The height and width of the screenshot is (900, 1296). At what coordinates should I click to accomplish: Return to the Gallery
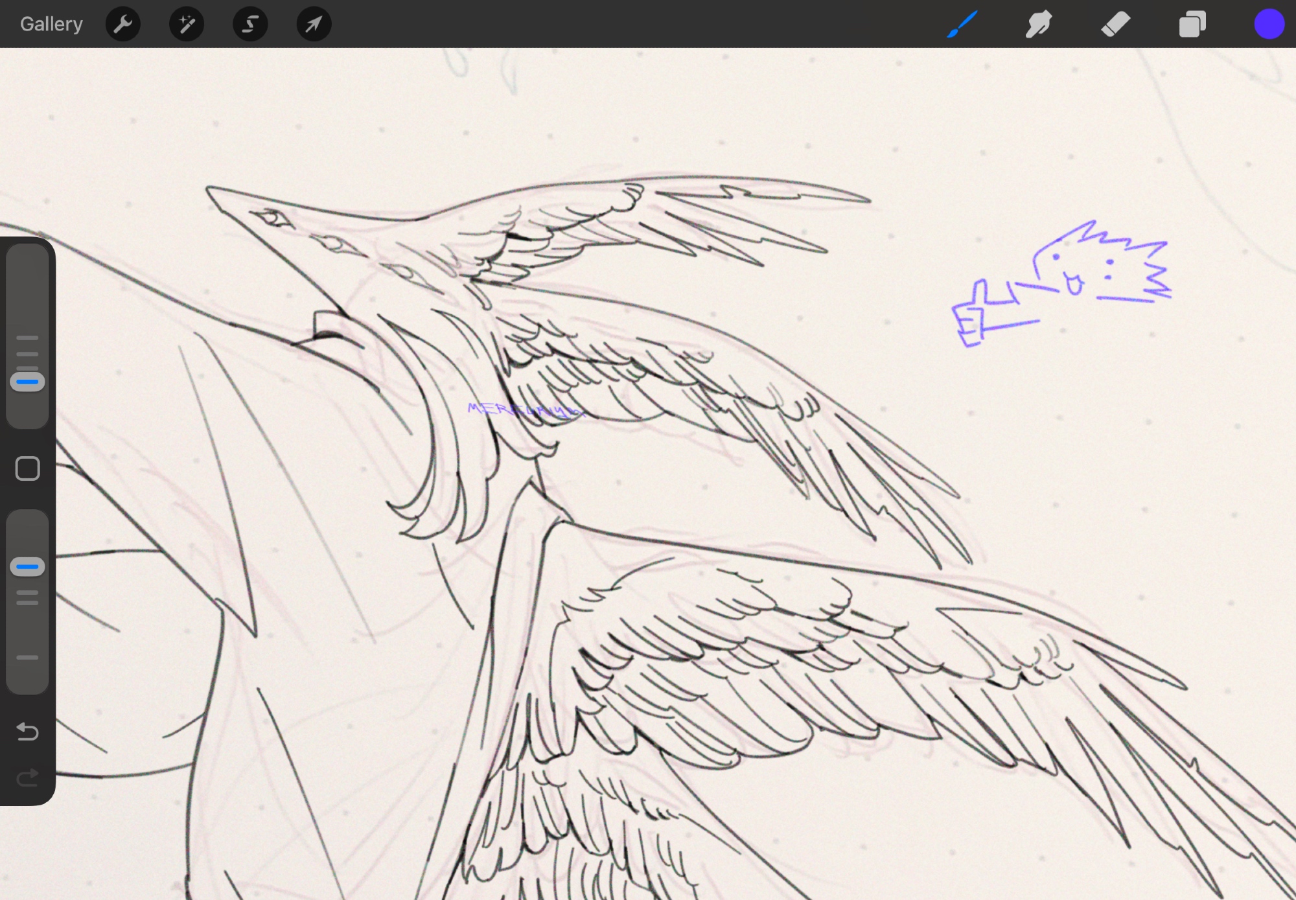pos(51,24)
